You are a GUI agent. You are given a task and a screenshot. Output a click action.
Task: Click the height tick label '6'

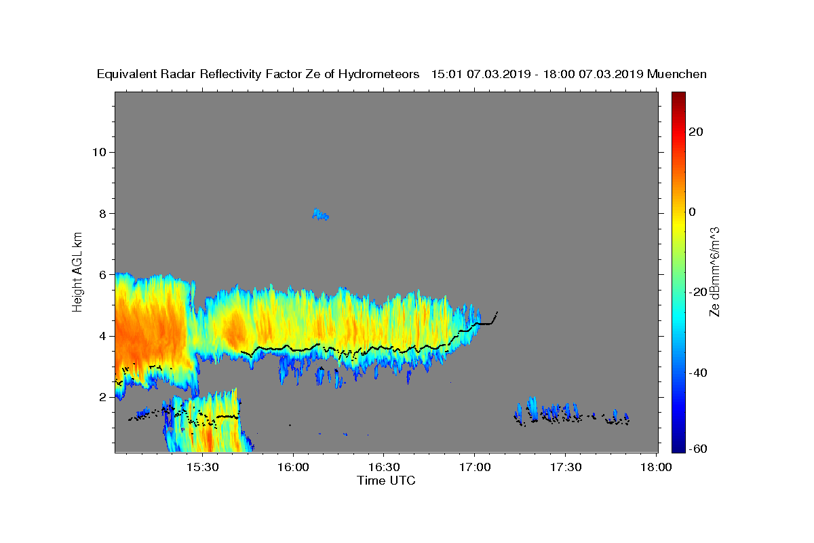point(102,275)
